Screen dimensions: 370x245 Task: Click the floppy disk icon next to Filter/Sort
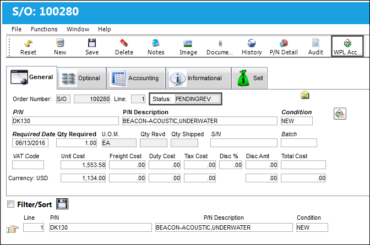[62, 204]
